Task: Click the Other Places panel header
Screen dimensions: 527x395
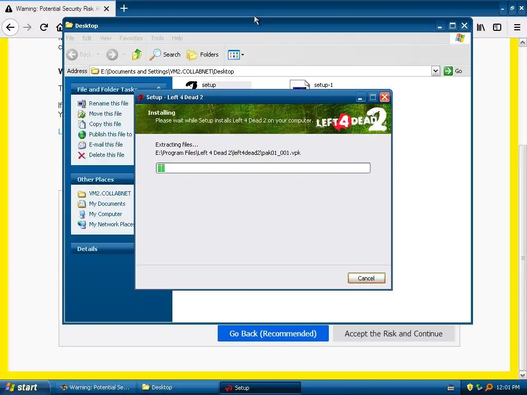Action: (102, 179)
